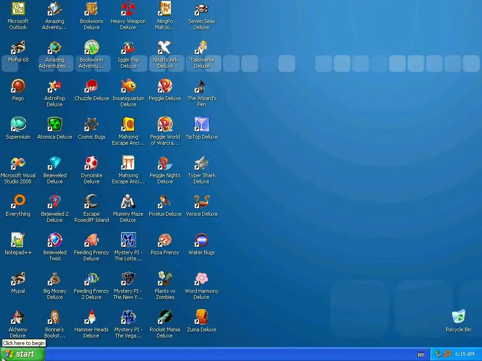Screen dimensions: 482x361
Task: Select the Amazing Adventures compass globe icon
Action: 55,47
